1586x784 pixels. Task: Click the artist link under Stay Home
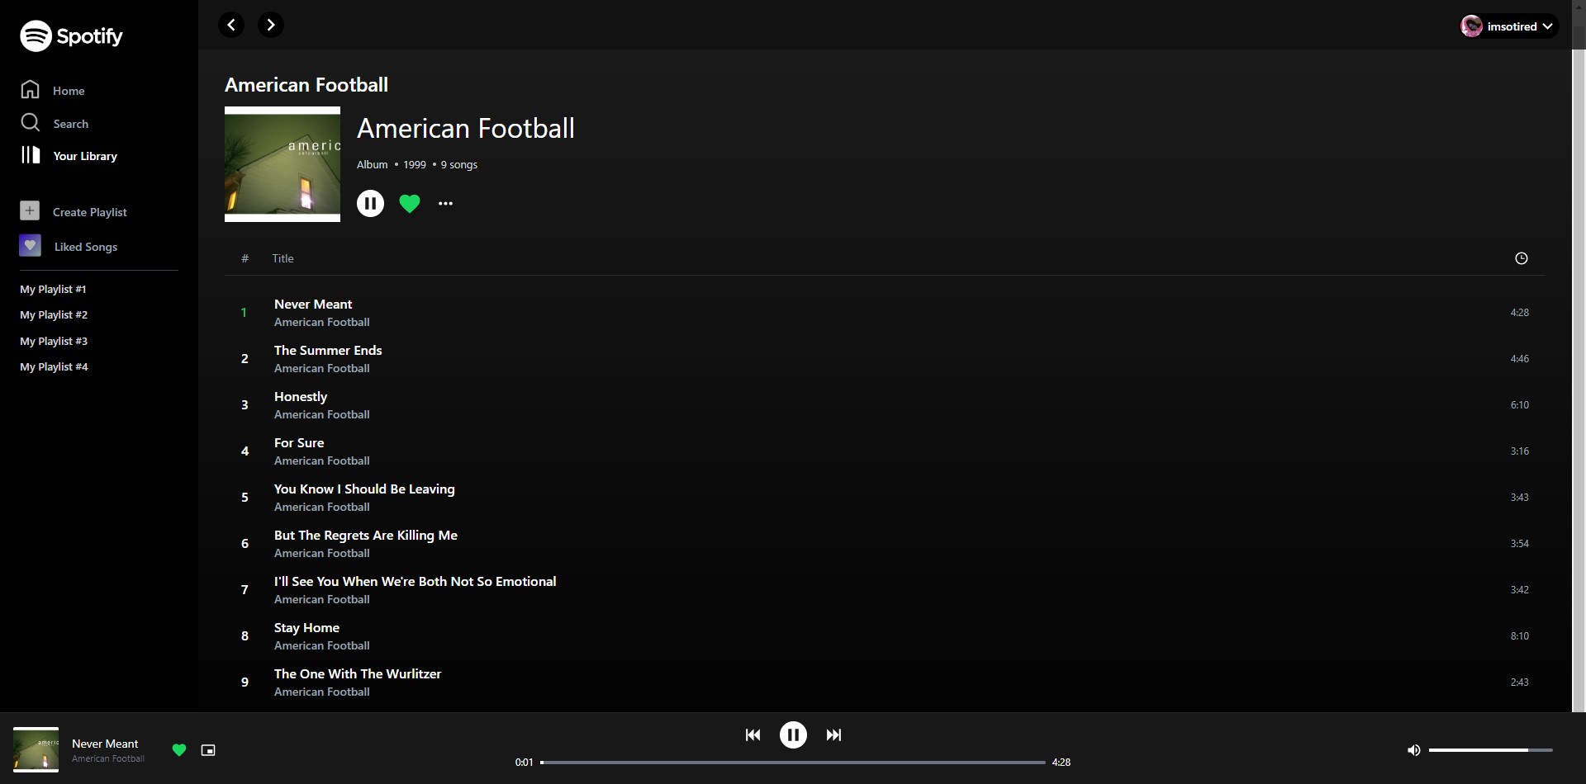[321, 645]
